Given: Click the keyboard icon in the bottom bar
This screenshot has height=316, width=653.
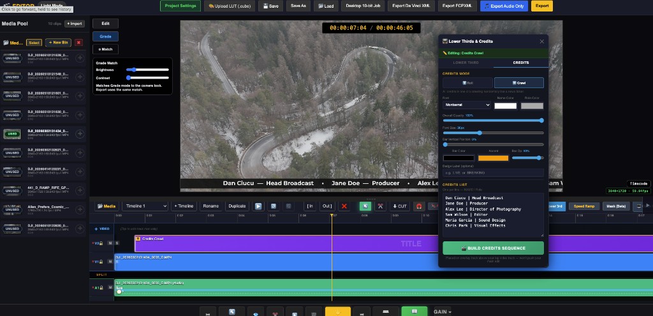Looking at the screenshot, I should click(386, 312).
